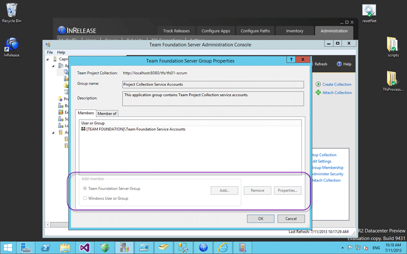Collapse the 'Ap...' Application Tier tree node
Screen dimensions: 407x254
click(53, 66)
